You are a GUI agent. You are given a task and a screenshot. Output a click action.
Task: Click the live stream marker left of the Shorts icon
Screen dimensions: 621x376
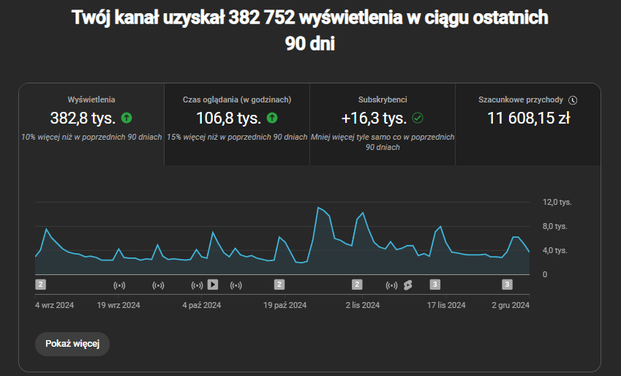pyautogui.click(x=391, y=285)
